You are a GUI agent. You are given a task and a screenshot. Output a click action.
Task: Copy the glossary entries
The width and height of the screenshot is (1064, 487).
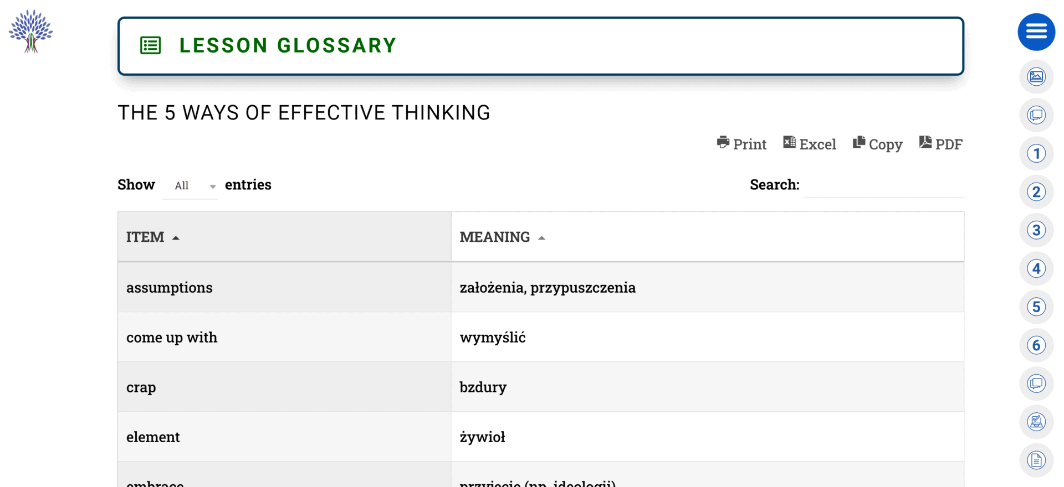[x=877, y=144]
